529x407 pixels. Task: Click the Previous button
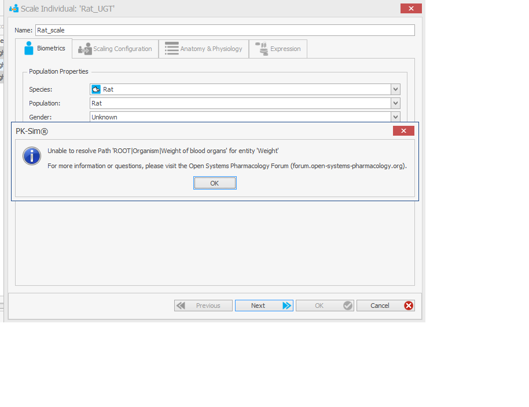203,306
